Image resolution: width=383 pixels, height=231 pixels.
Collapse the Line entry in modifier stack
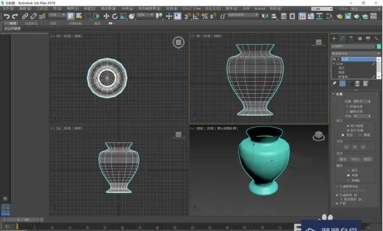(333, 63)
